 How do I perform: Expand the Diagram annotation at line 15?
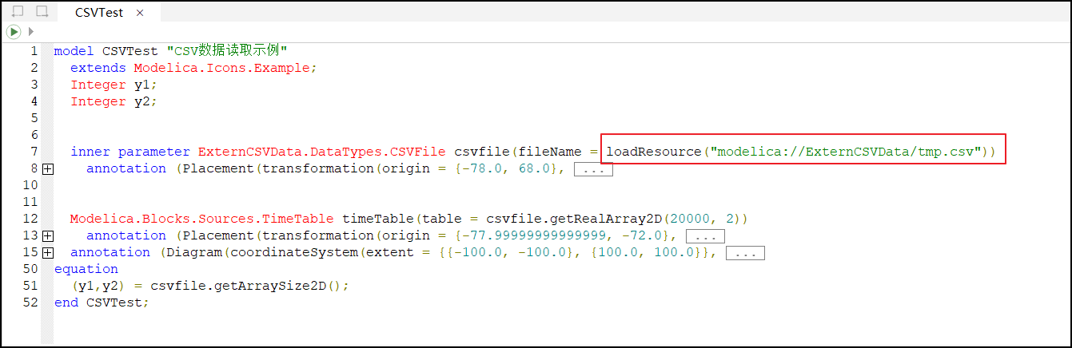coord(47,253)
